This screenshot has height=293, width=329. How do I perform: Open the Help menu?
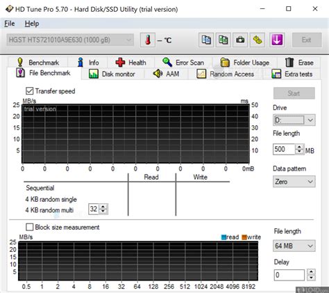point(32,24)
